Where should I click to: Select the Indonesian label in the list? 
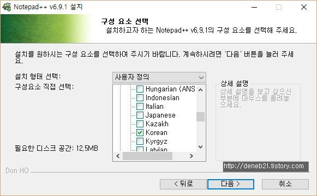[x=163, y=98]
